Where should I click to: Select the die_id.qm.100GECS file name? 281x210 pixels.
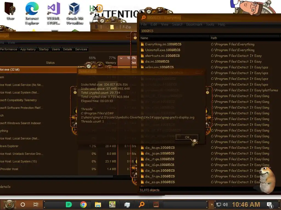160,165
